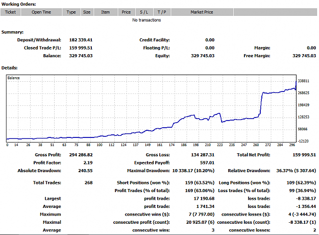Click the Open Time column header

[x=41, y=12]
